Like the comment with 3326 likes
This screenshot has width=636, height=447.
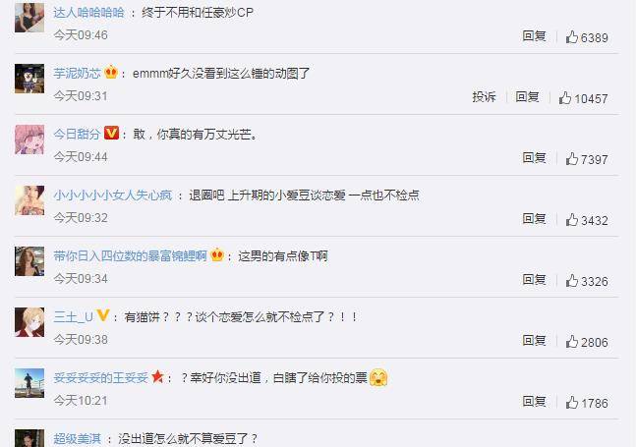click(587, 281)
